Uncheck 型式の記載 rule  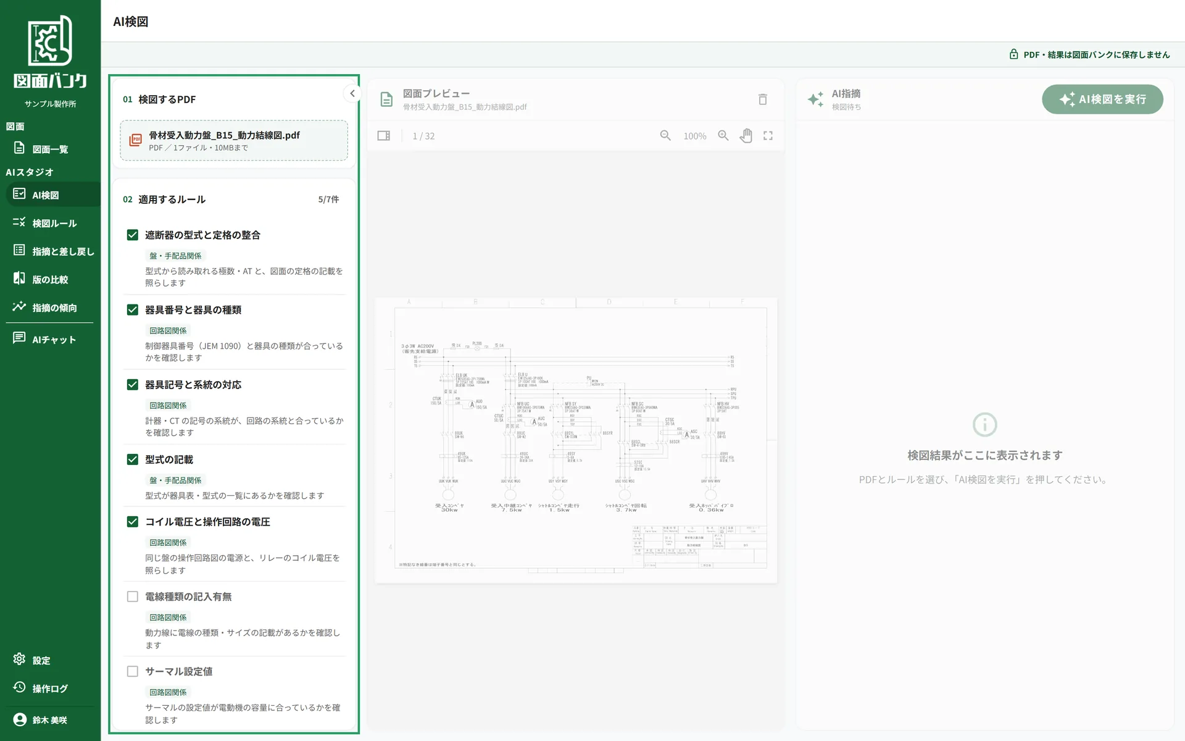coord(133,459)
